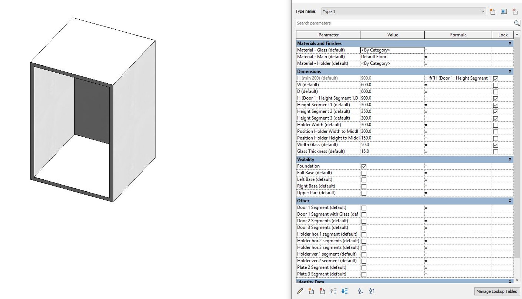The height and width of the screenshot is (299, 522).
Task: Toggle the lock for W (default)
Action: [495, 85]
